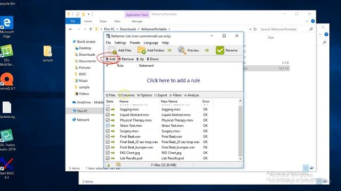This screenshot has width=341, height=191.
Task: Click the file list scroll up arrow
Action: pyautogui.click(x=240, y=101)
